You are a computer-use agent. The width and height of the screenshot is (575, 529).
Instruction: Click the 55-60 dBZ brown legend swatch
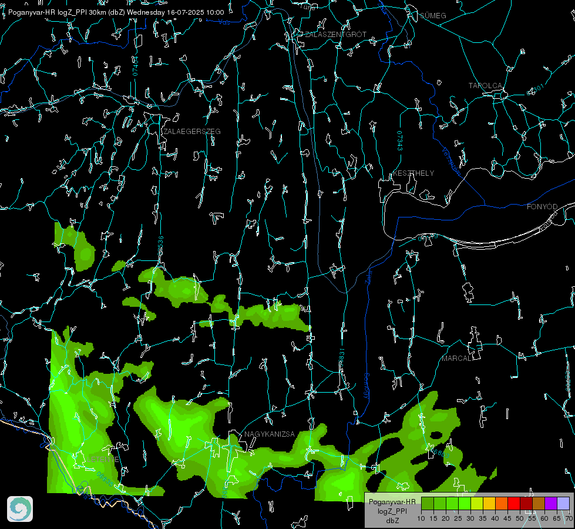tap(539, 503)
